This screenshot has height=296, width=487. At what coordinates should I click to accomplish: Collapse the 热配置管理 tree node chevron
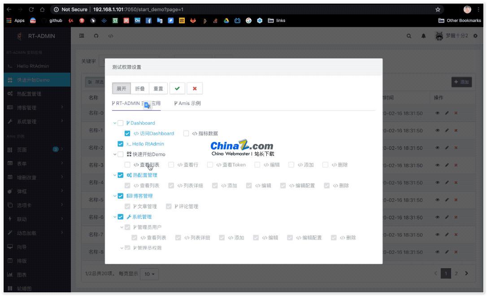coord(115,175)
